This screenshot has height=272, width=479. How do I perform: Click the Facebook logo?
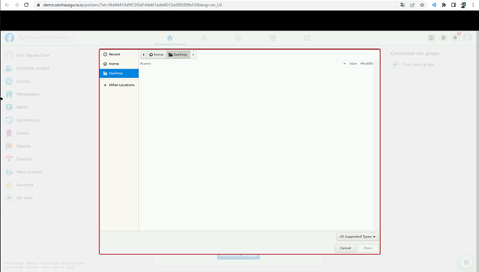pos(10,37)
